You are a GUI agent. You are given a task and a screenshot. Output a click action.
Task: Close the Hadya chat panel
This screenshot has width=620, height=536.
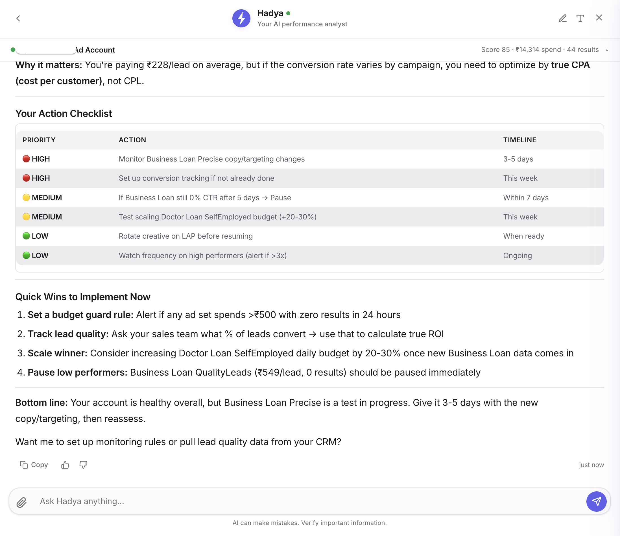pos(599,18)
